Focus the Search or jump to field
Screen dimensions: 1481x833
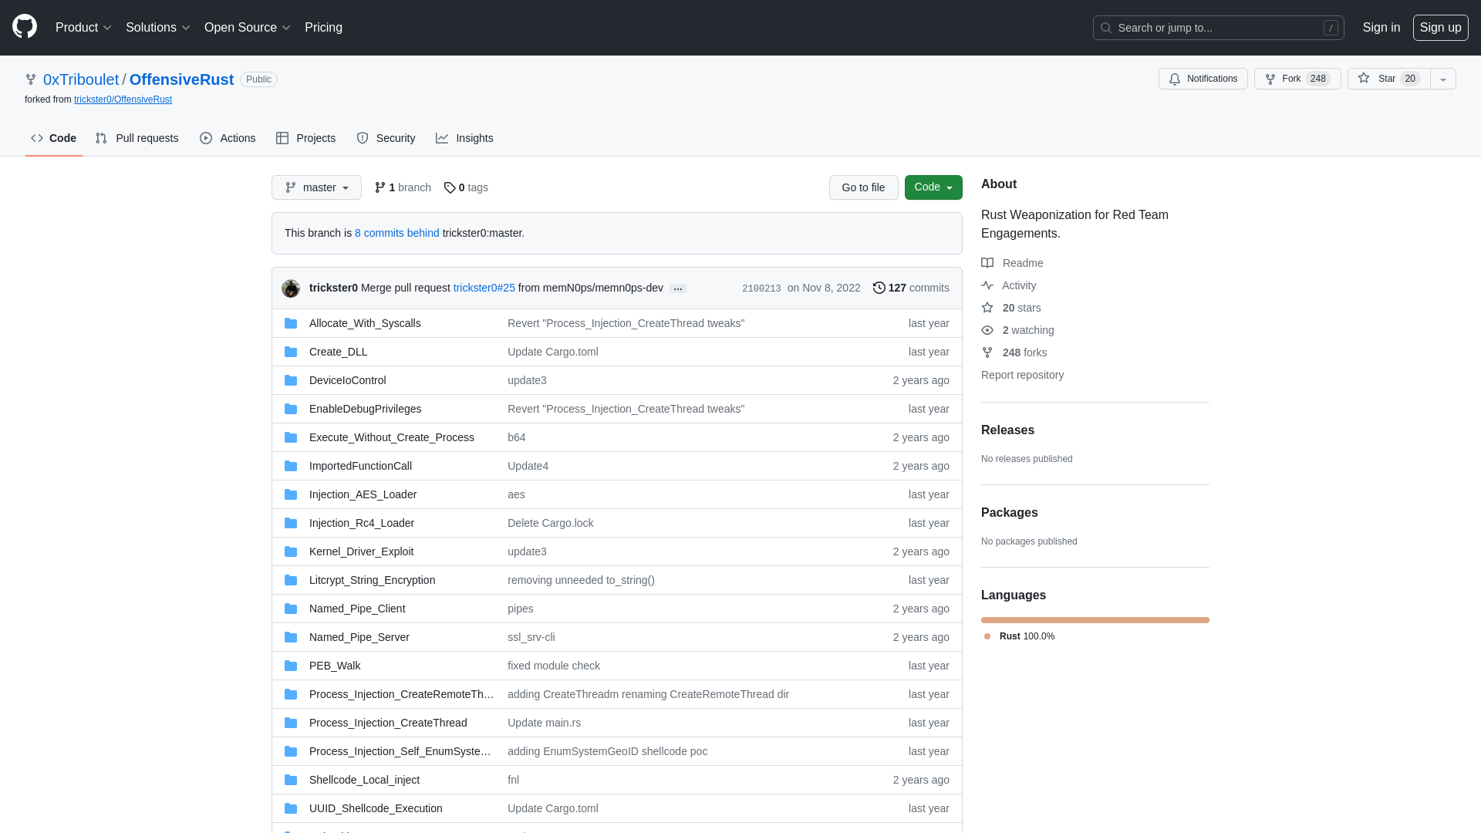(1219, 28)
